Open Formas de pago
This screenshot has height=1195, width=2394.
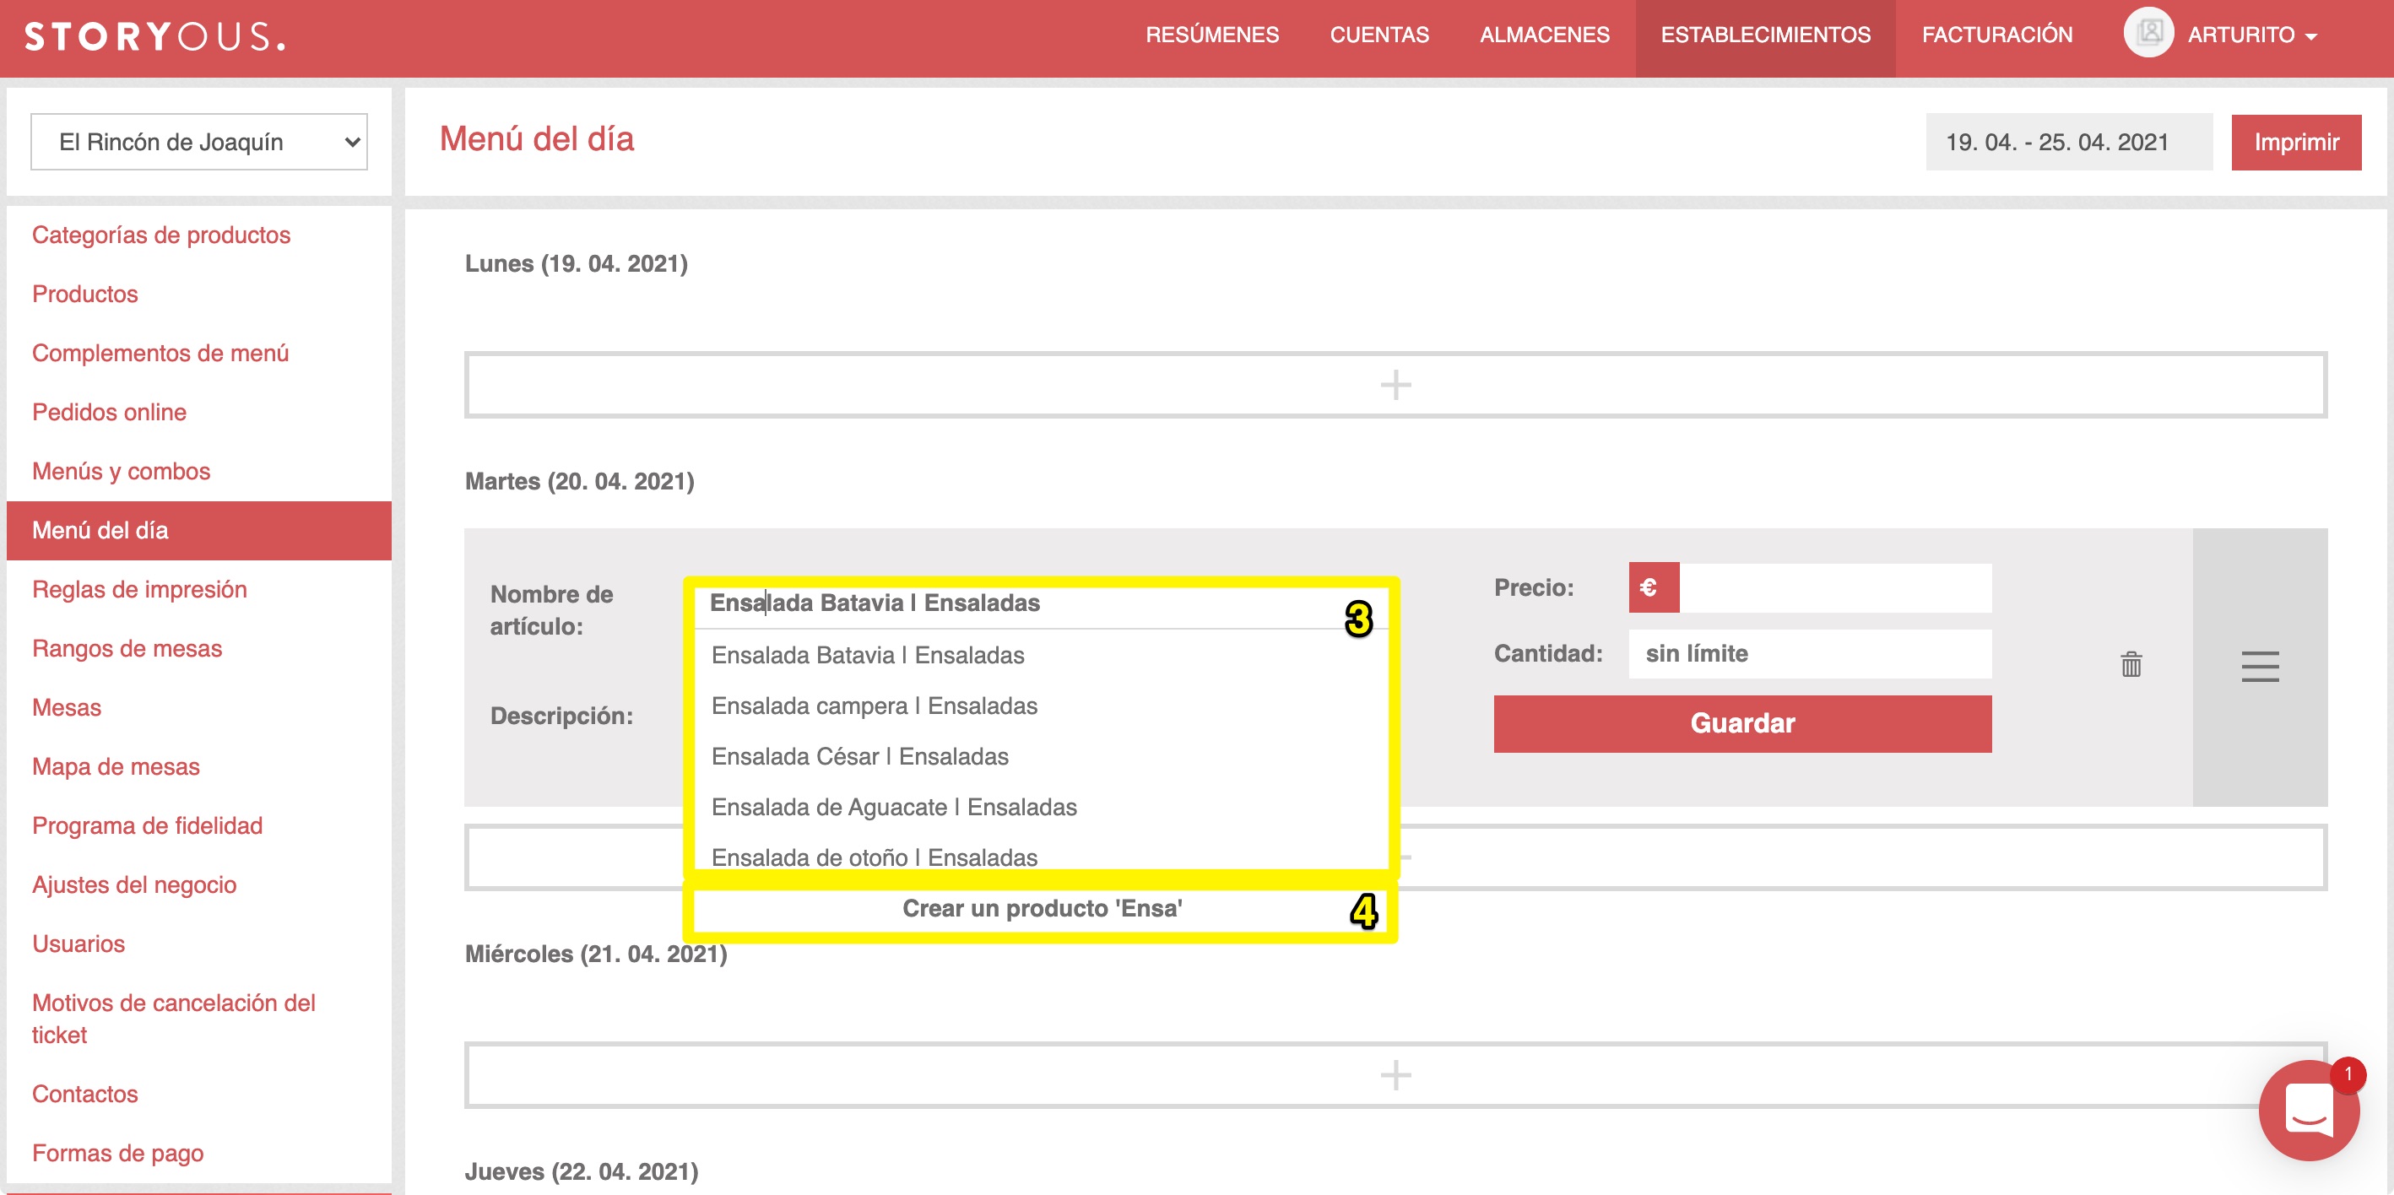coord(117,1153)
